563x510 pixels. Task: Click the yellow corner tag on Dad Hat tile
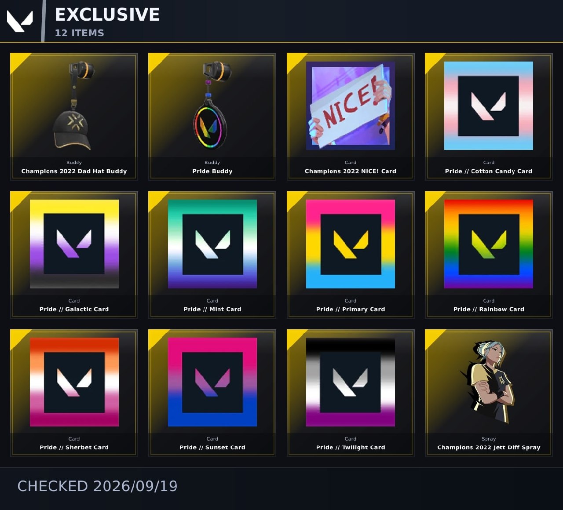coord(18,60)
